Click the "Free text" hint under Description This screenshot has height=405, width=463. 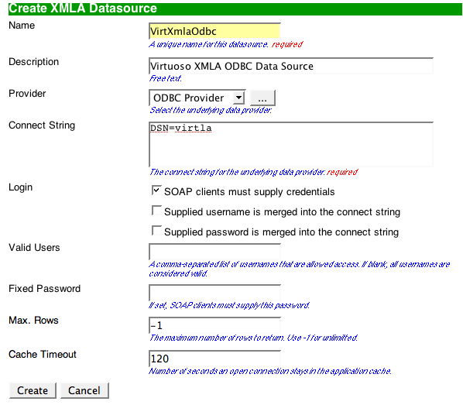pos(166,78)
